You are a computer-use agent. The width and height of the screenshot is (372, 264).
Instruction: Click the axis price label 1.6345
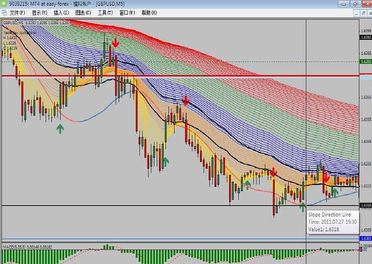(366, 141)
